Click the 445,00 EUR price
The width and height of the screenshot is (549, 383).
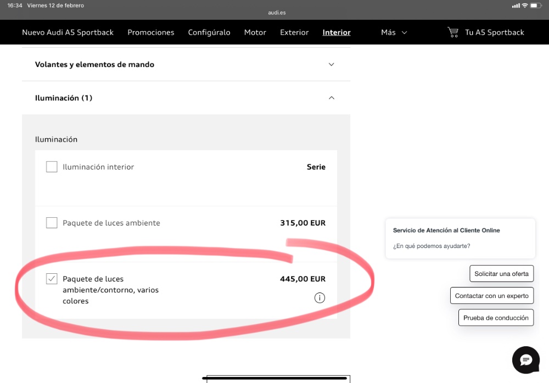[x=303, y=279]
